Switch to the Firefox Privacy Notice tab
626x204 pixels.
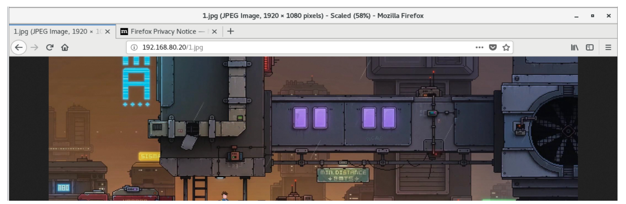[169, 31]
